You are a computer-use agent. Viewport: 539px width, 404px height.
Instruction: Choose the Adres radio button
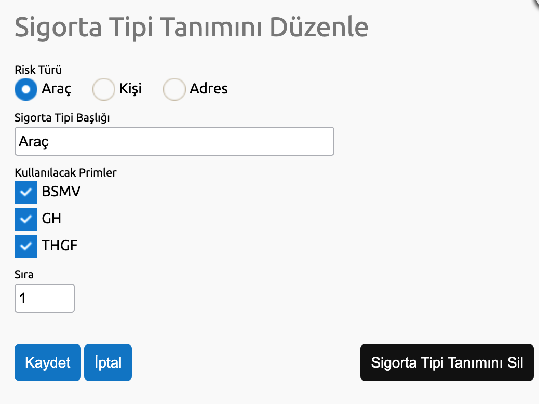coord(174,89)
